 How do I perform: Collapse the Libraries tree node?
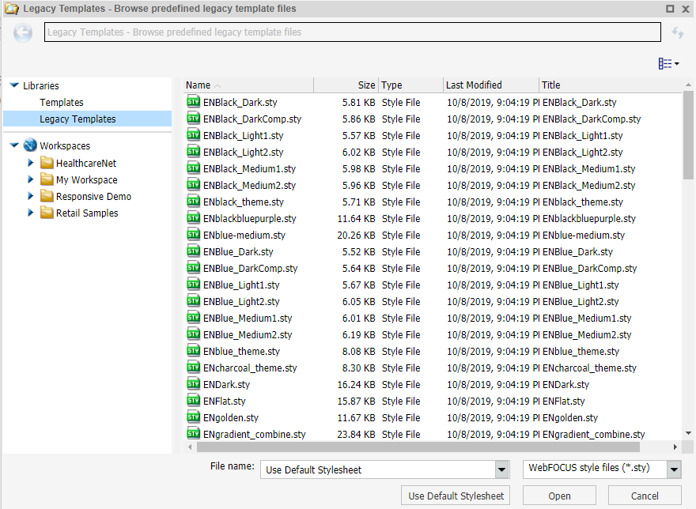coord(14,85)
